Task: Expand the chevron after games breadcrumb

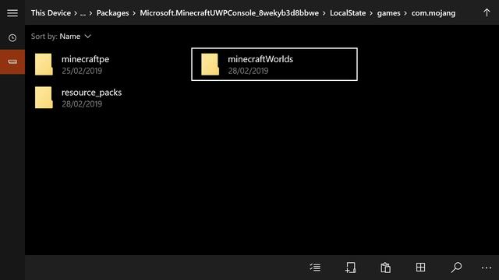Action: [x=405, y=13]
